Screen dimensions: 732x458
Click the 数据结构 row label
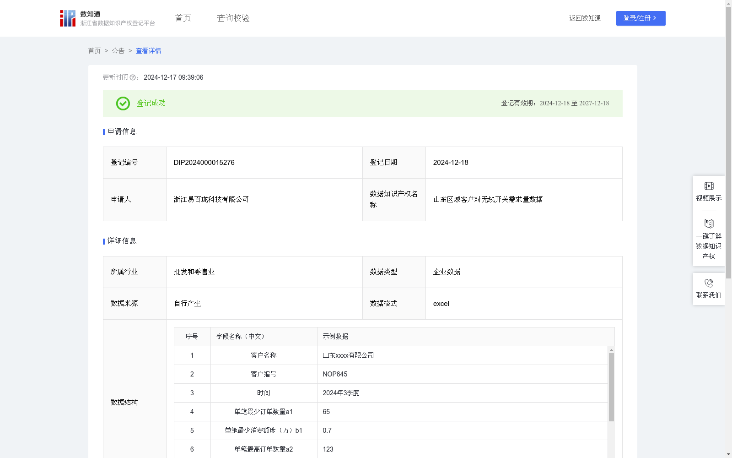coord(124,403)
